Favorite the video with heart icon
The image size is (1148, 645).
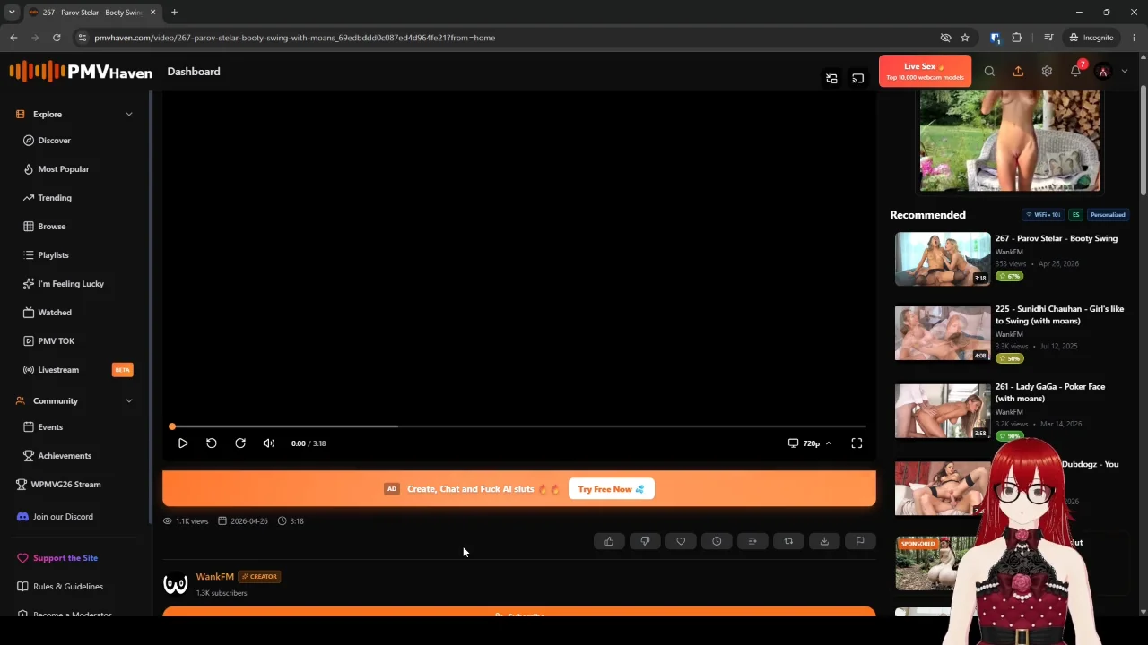[681, 541]
